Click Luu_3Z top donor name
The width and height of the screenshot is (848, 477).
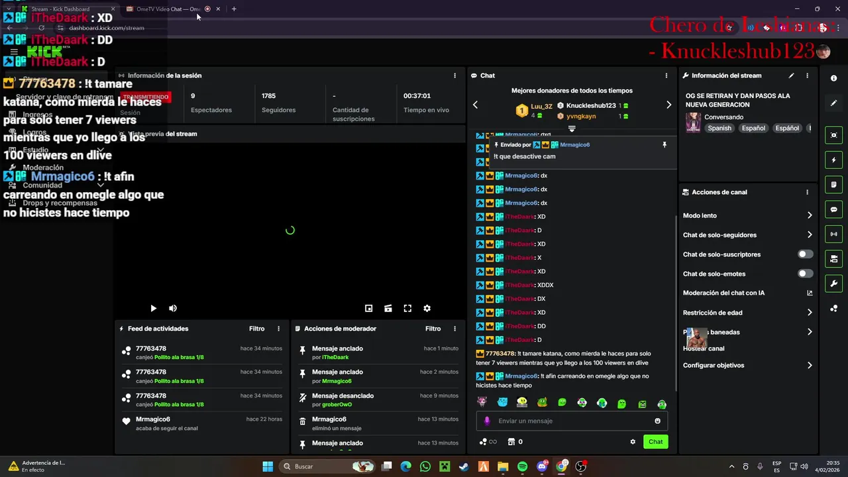(x=541, y=106)
